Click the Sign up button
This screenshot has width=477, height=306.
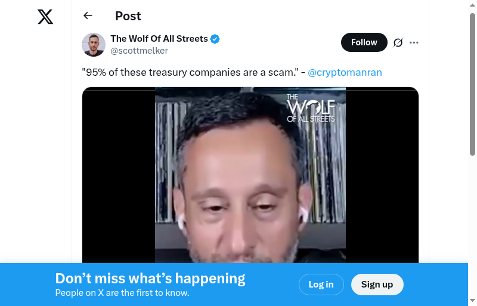pyautogui.click(x=377, y=285)
